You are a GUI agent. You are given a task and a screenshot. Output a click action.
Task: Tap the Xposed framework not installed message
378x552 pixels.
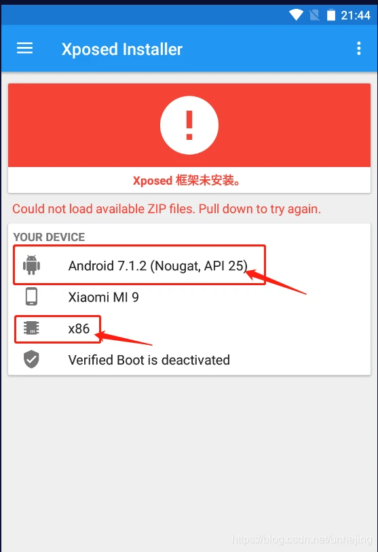coord(187,181)
